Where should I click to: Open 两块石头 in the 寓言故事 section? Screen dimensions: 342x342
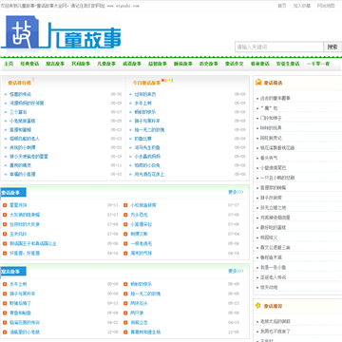click(x=139, y=303)
